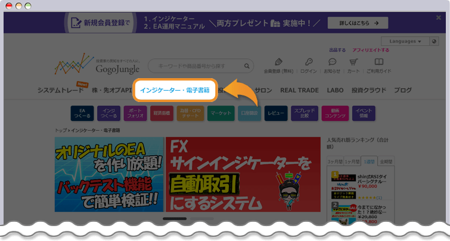Open the shopping cart icon
450x241 pixels.
pos(353,62)
